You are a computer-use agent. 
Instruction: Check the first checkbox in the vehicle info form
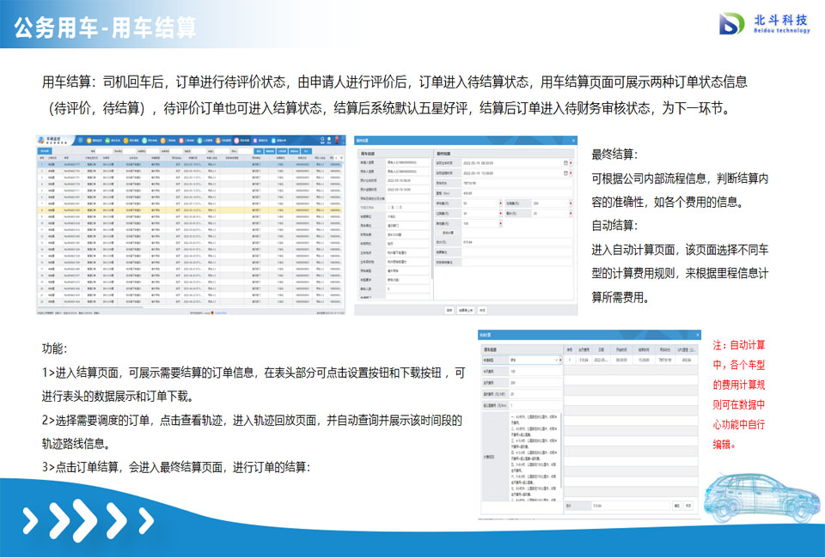pos(389,206)
